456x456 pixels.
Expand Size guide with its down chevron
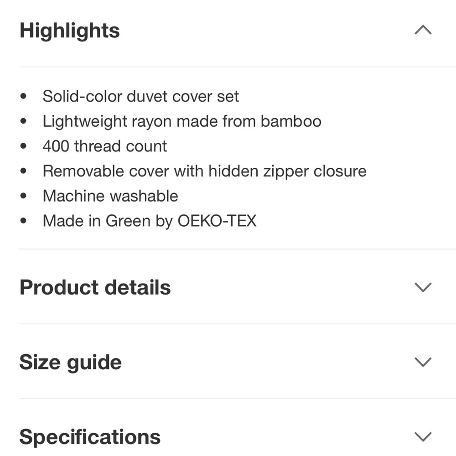(x=423, y=362)
